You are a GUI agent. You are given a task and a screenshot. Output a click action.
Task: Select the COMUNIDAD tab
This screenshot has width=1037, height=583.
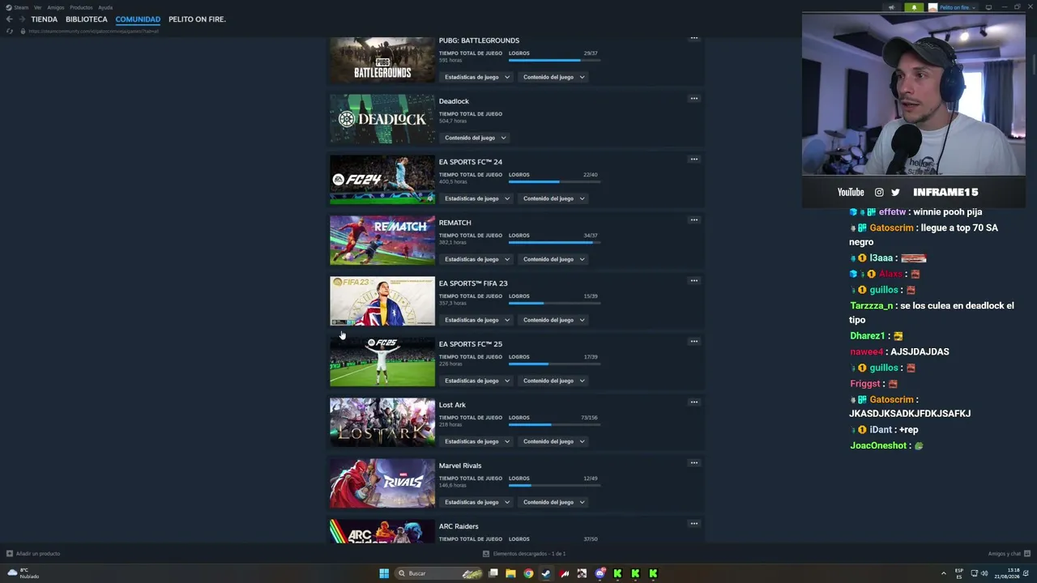(x=138, y=19)
